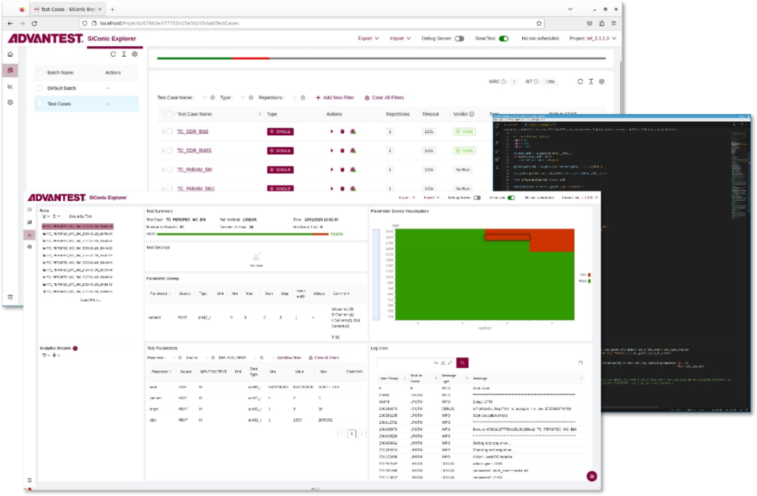Click the Verdict info icon
The image size is (757, 496).
tap(472, 114)
